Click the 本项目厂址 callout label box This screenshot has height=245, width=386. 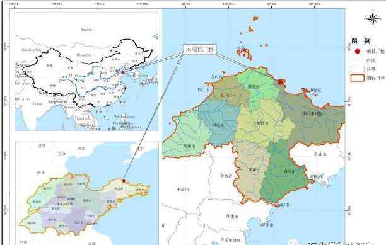pyautogui.click(x=200, y=50)
